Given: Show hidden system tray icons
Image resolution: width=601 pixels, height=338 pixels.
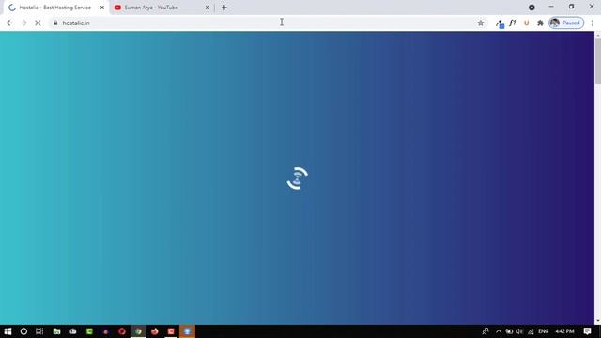Looking at the screenshot, I should [499, 331].
